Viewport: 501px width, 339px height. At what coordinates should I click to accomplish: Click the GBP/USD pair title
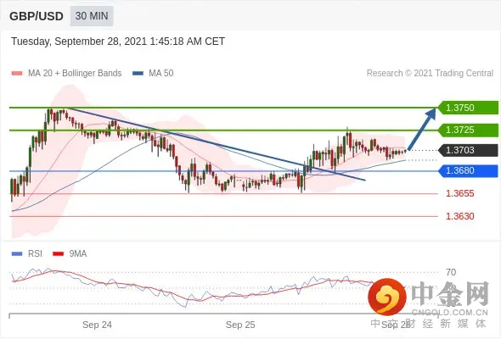(x=37, y=16)
